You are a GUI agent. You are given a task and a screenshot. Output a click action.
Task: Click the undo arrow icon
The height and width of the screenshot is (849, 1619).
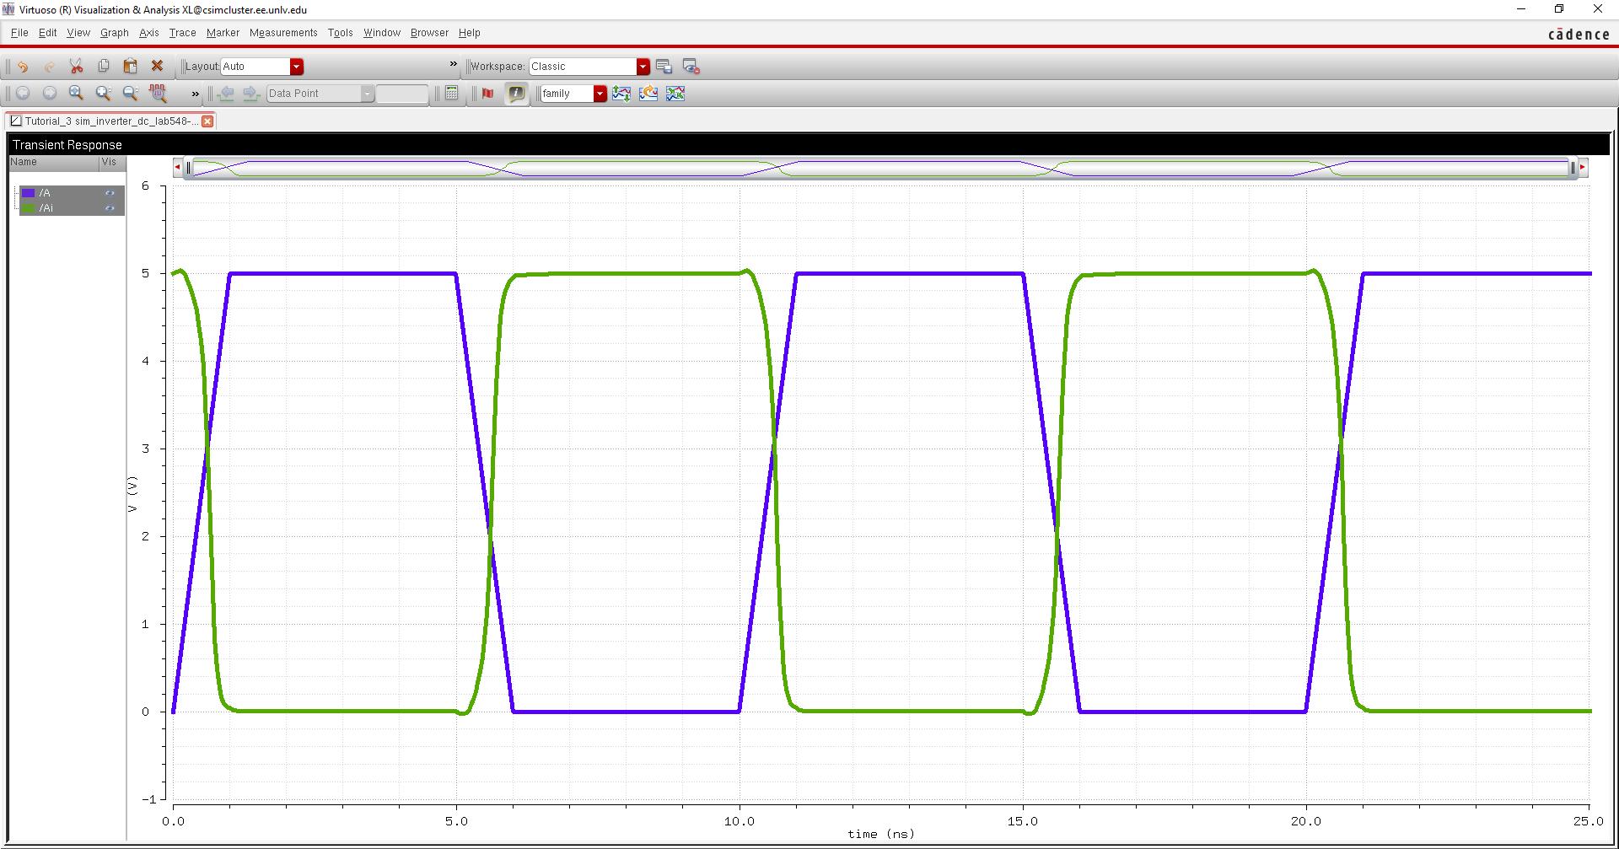pyautogui.click(x=23, y=67)
